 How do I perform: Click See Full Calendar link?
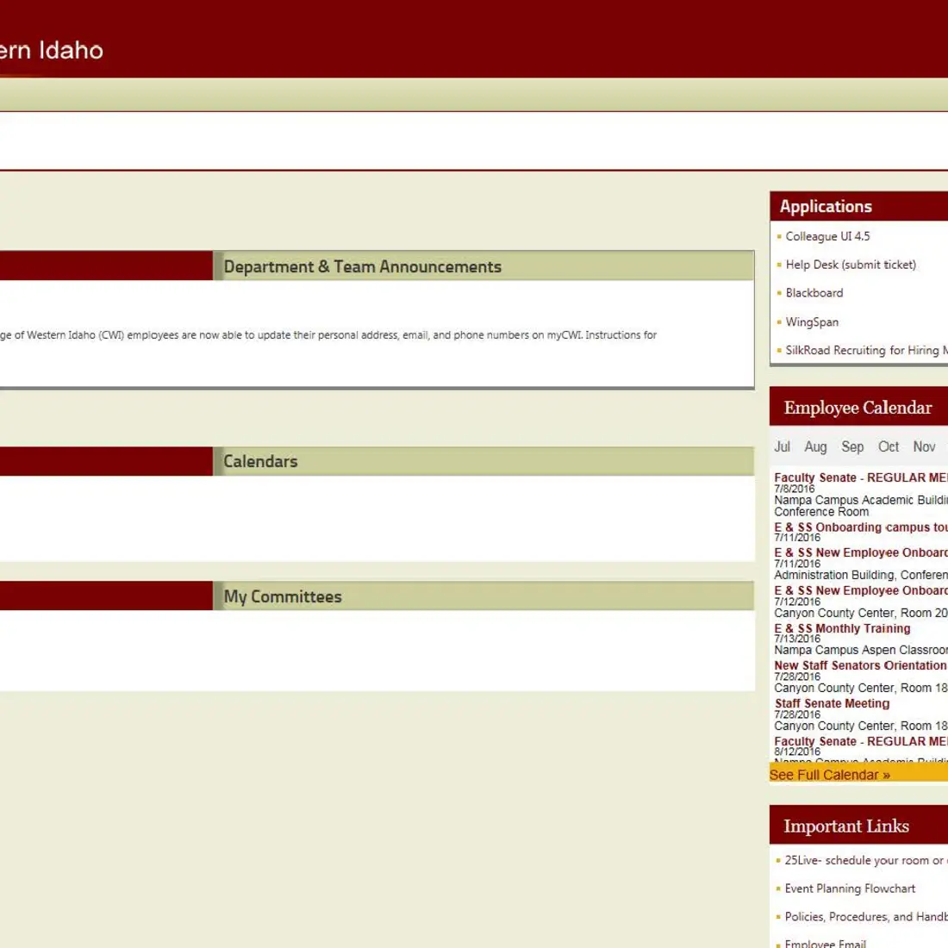pyautogui.click(x=829, y=775)
